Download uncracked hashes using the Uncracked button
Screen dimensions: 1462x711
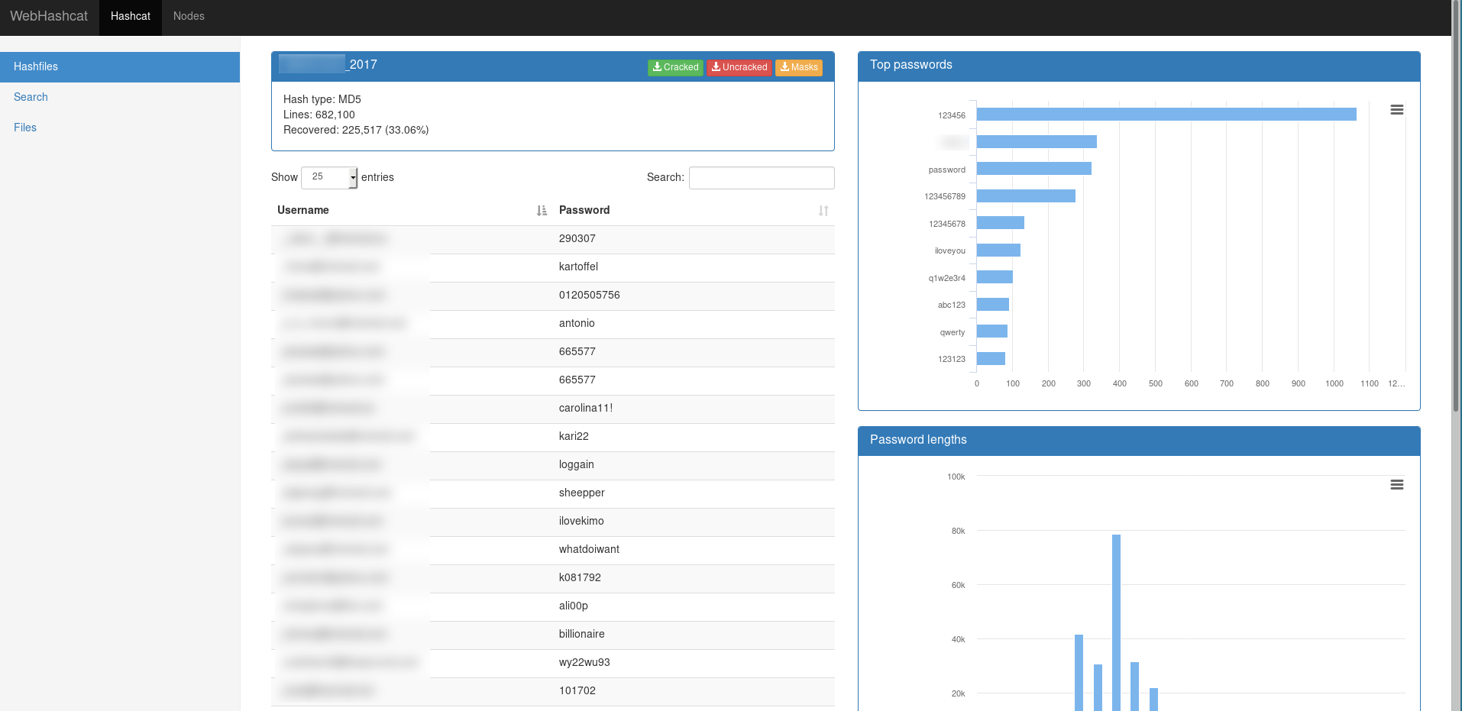point(739,67)
